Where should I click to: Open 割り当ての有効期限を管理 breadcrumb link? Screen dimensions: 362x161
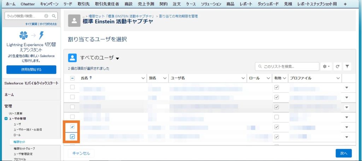tap(179, 16)
